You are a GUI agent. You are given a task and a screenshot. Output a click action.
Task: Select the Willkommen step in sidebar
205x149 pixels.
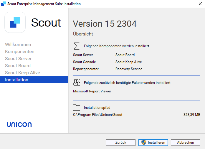click(18, 45)
